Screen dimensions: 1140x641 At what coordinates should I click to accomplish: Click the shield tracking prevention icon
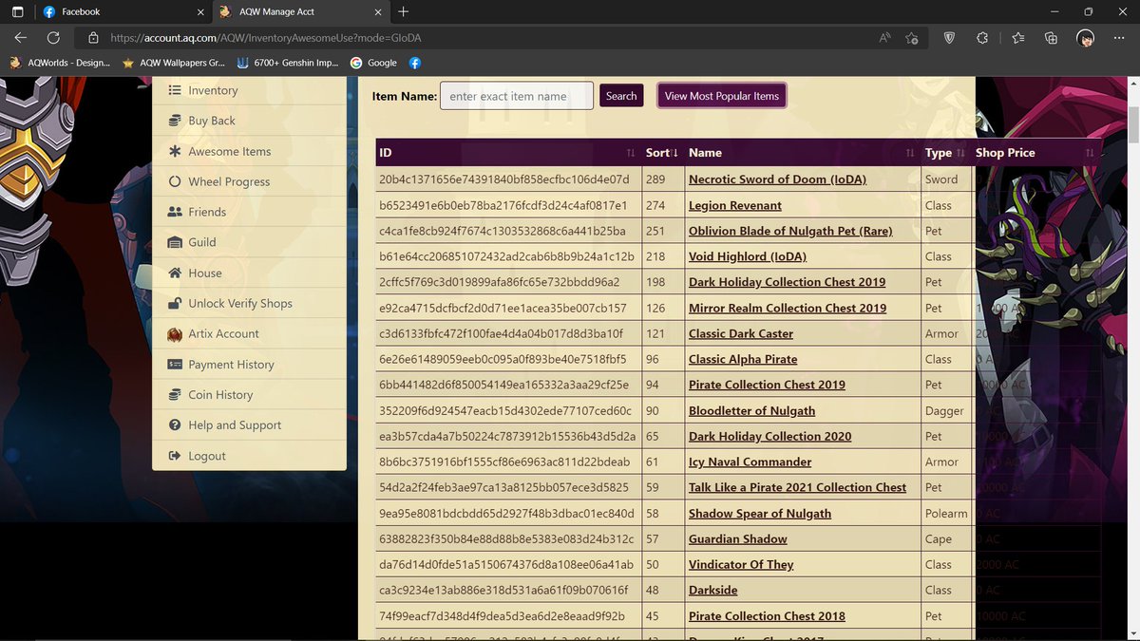[949, 38]
